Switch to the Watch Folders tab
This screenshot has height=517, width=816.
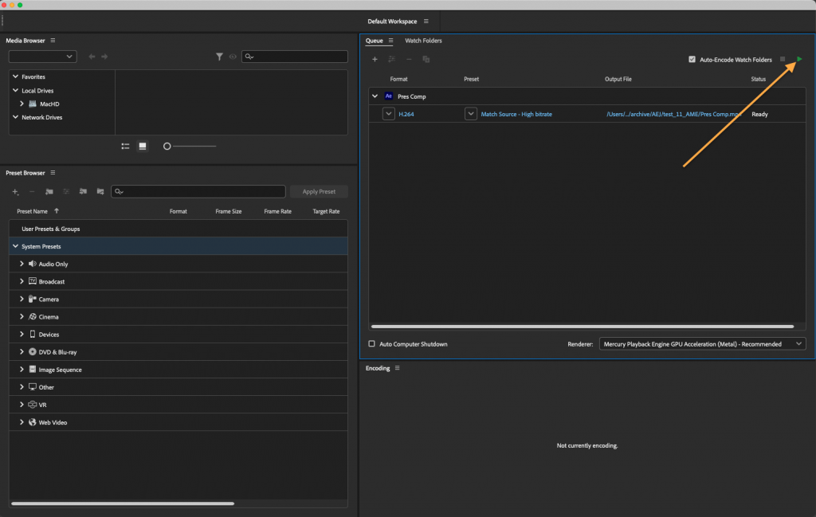[423, 41]
